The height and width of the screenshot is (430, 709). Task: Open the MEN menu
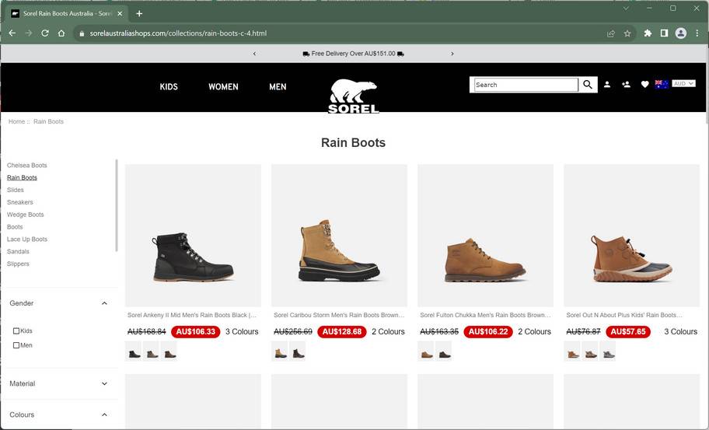[278, 87]
